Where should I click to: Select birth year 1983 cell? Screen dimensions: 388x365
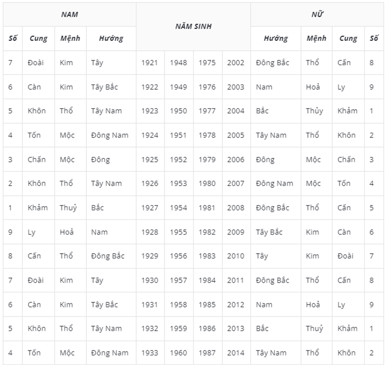coord(207,256)
